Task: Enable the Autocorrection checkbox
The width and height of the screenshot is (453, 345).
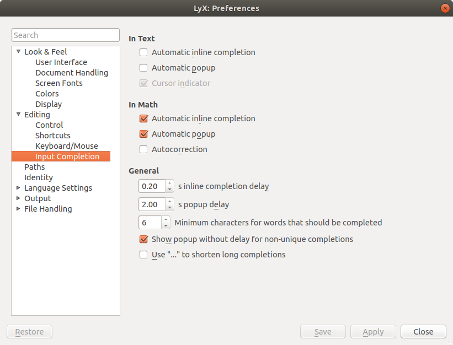Action: pyautogui.click(x=143, y=149)
